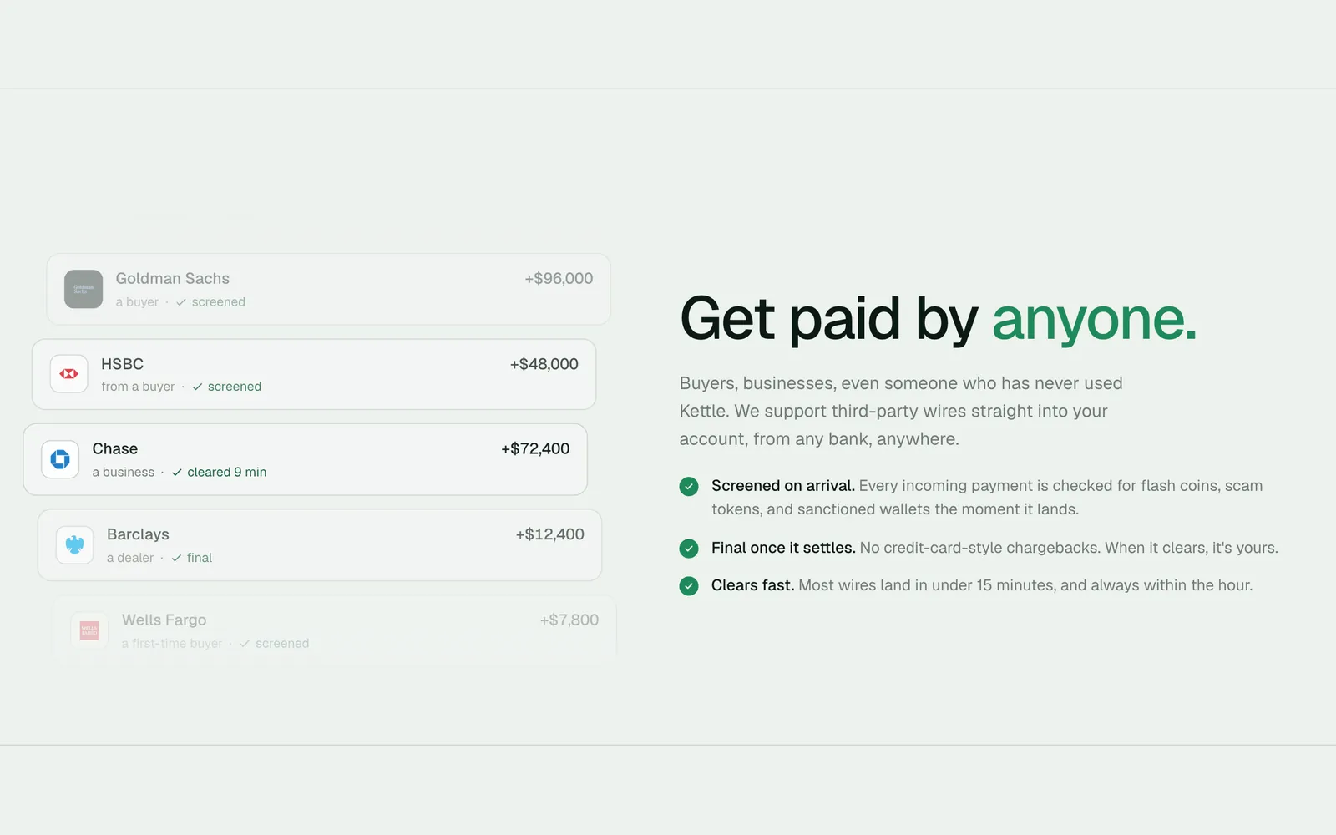Click the +$72,400 amount

[535, 448]
